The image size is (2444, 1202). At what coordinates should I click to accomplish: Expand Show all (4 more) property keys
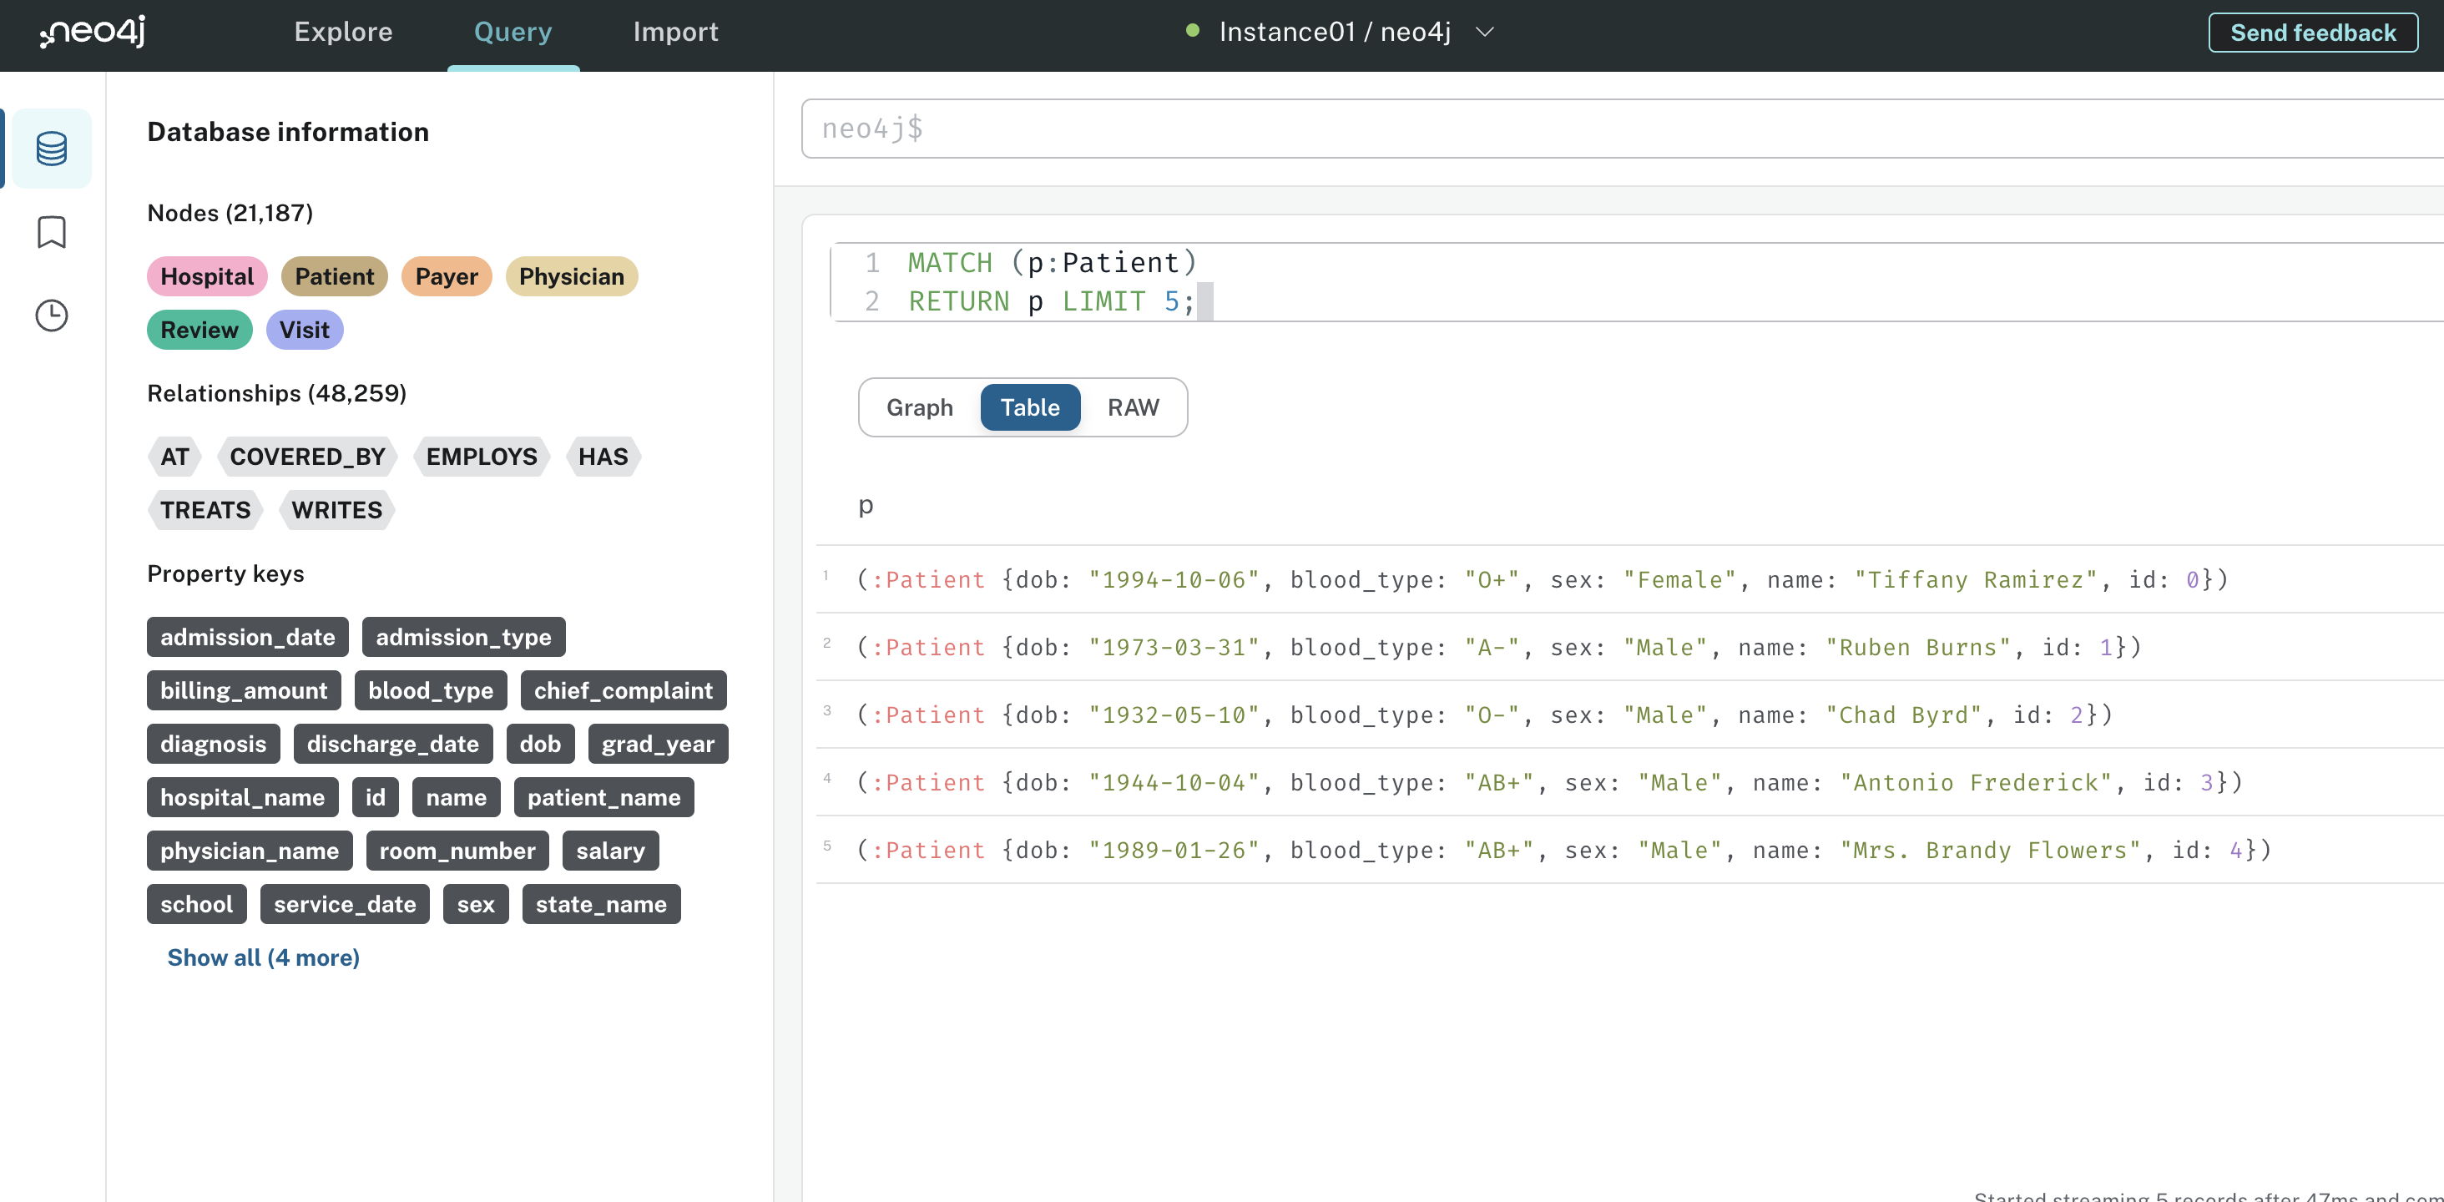click(x=263, y=957)
